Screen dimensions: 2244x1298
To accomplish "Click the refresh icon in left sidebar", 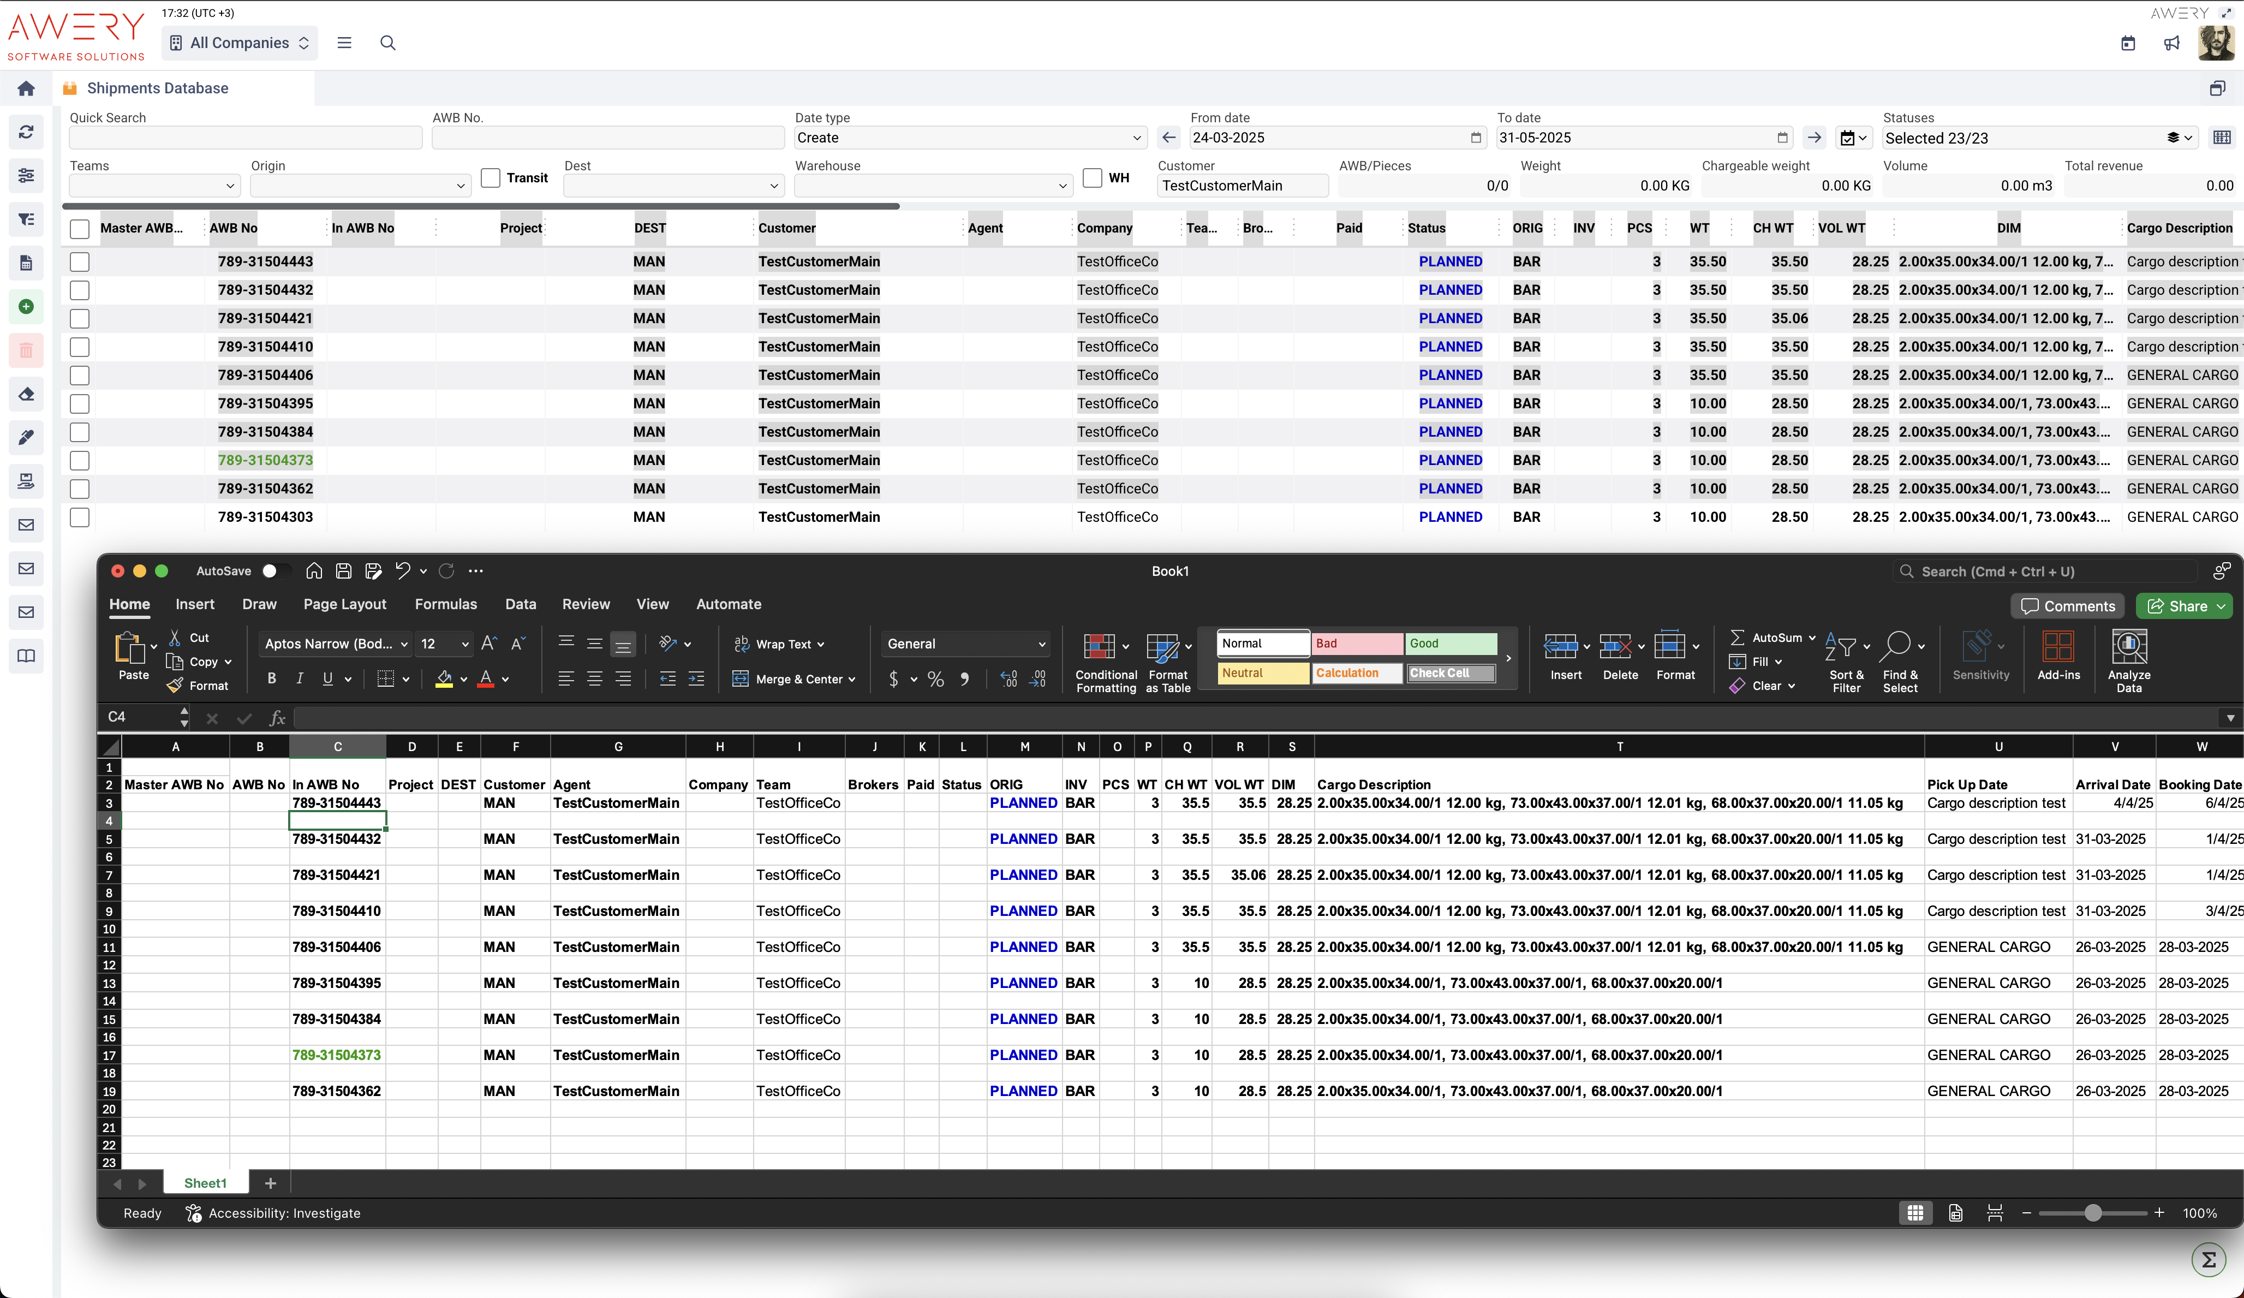I will (26, 132).
